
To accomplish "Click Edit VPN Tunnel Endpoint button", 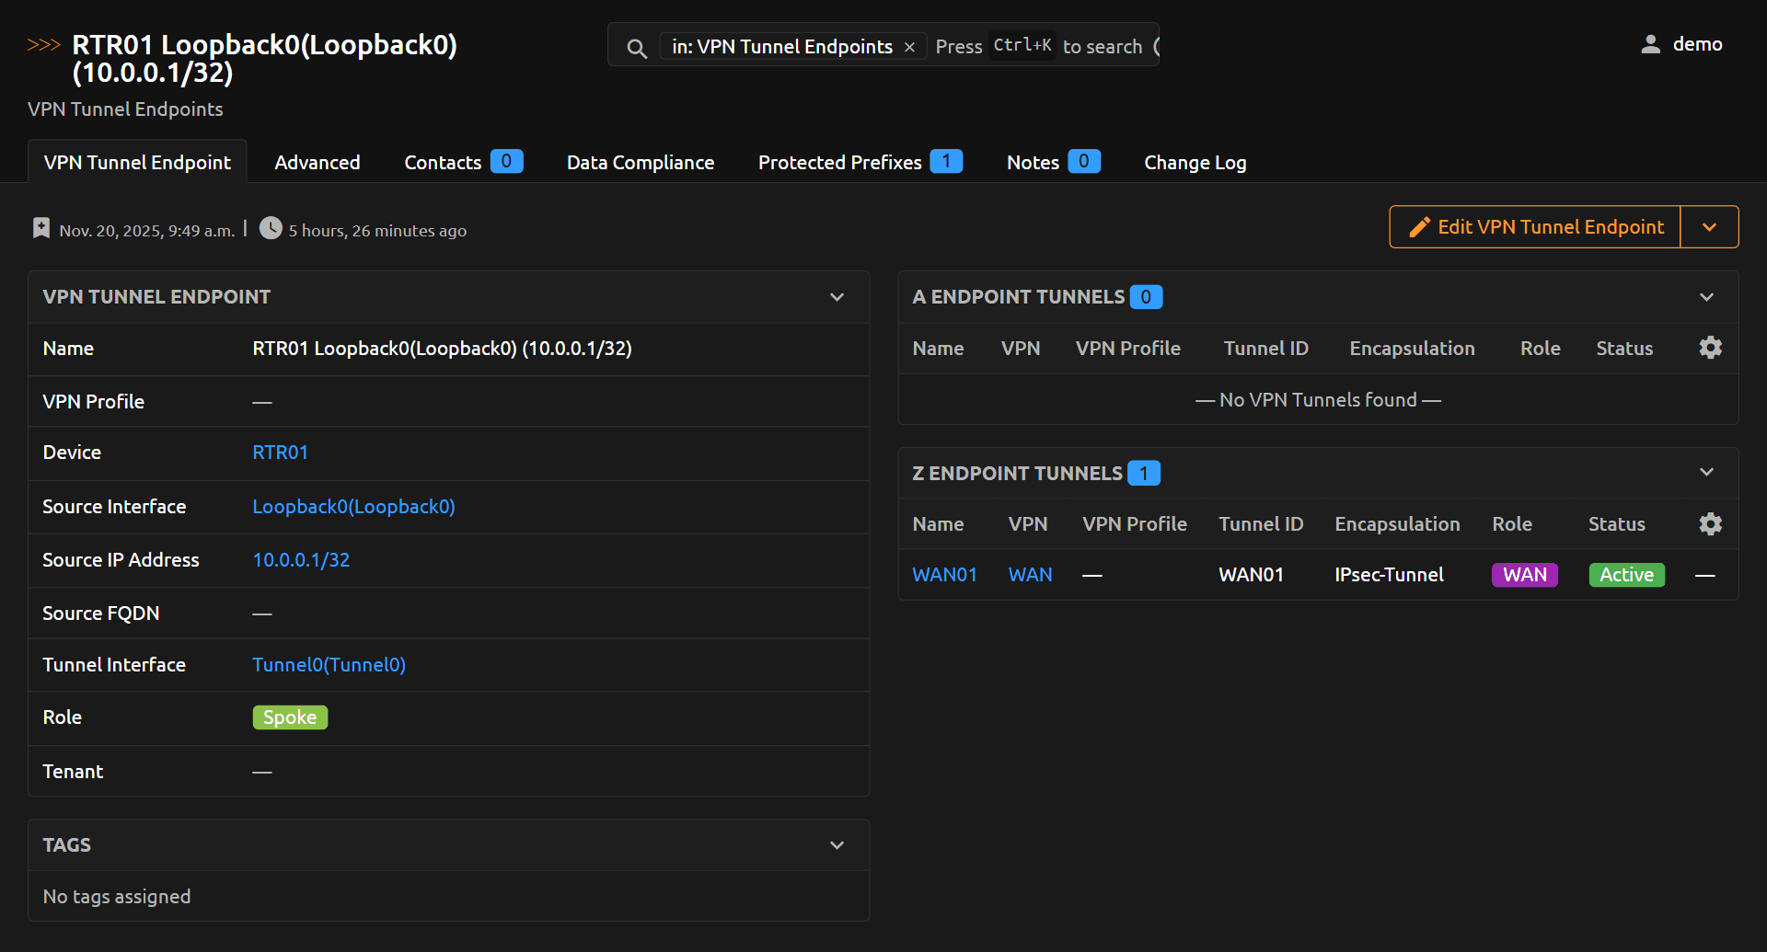I will 1535,227.
